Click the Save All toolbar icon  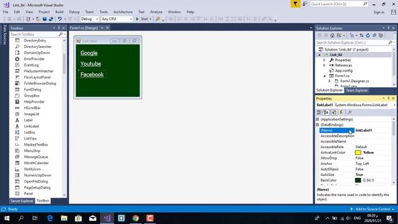click(x=51, y=19)
